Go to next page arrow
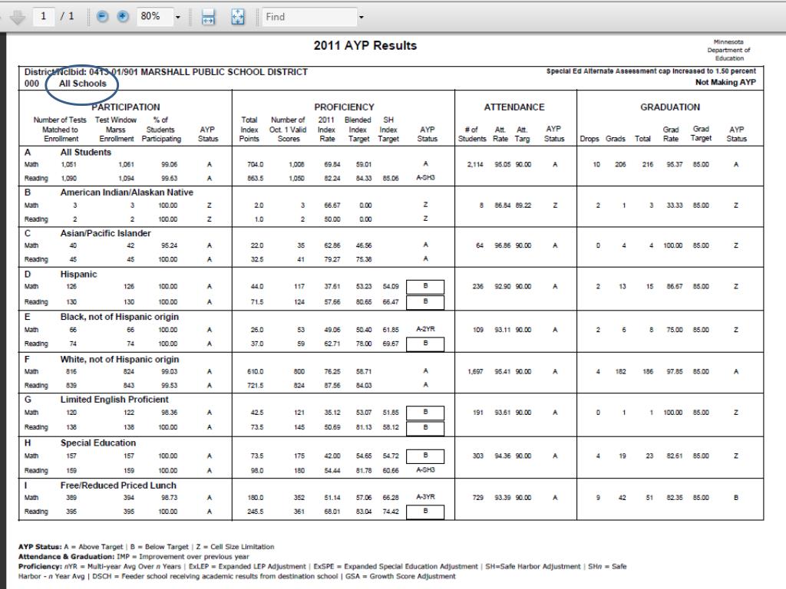Viewport: 786px width, 589px height. 18,18
